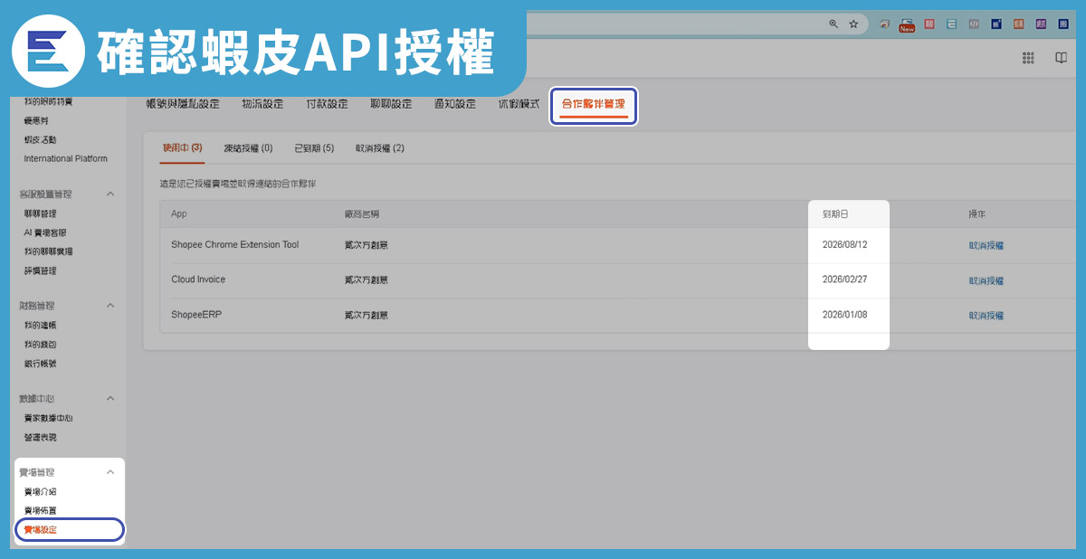Viewport: 1086px width, 559px height.
Task: Click the bookmark star in address bar
Action: (853, 24)
